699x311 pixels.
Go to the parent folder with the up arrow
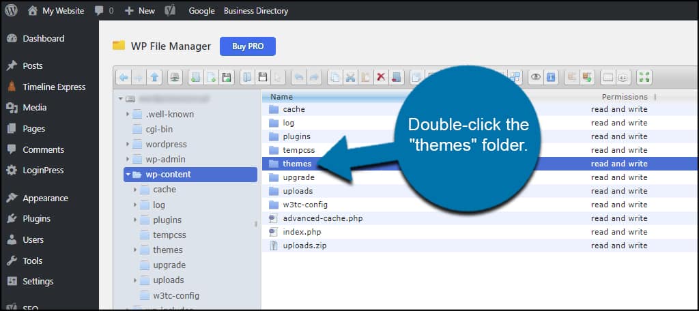[x=154, y=77]
